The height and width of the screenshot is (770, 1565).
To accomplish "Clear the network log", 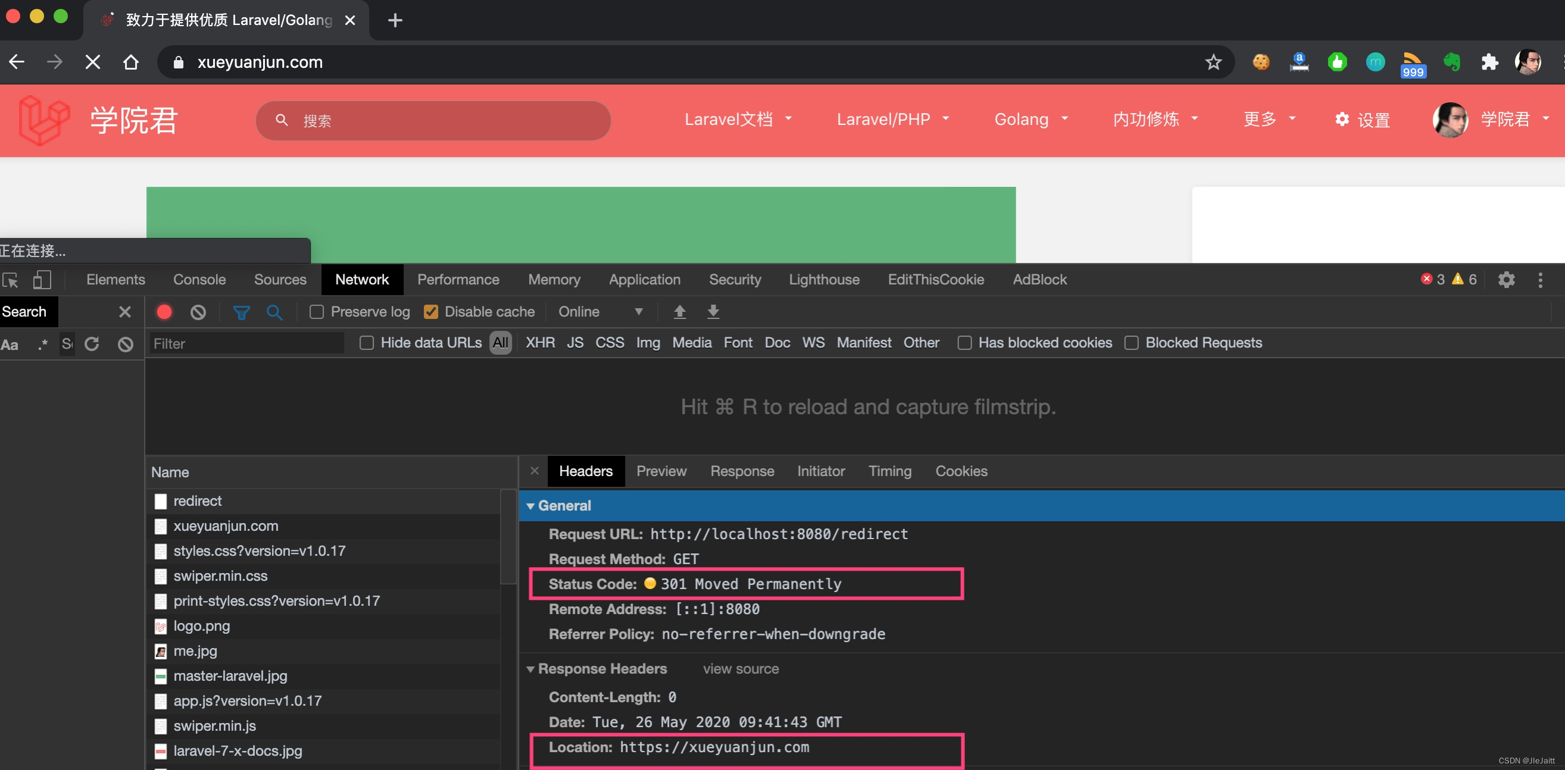I will tap(198, 312).
